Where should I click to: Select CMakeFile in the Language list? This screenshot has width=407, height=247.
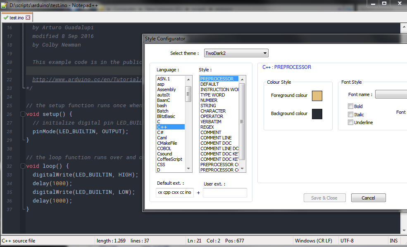click(x=167, y=143)
